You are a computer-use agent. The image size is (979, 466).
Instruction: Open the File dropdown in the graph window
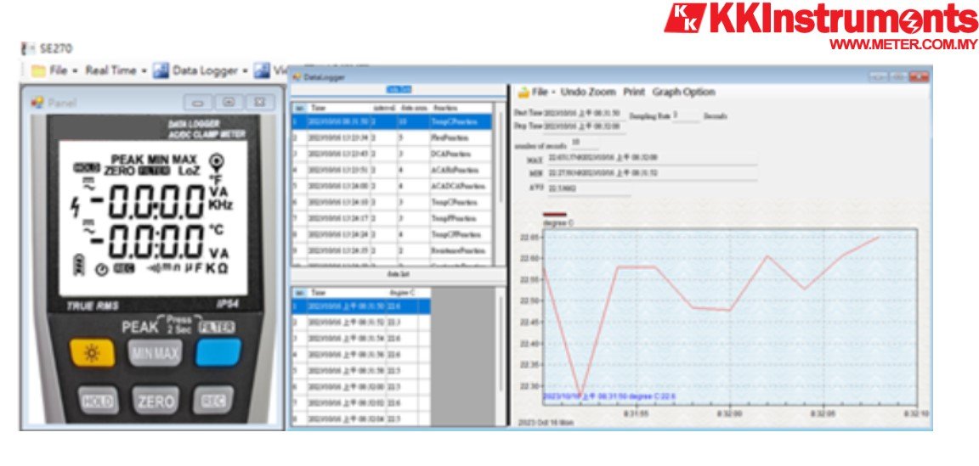[540, 92]
